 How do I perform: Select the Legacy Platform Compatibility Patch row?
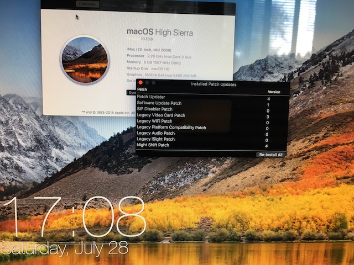pyautogui.click(x=212, y=128)
